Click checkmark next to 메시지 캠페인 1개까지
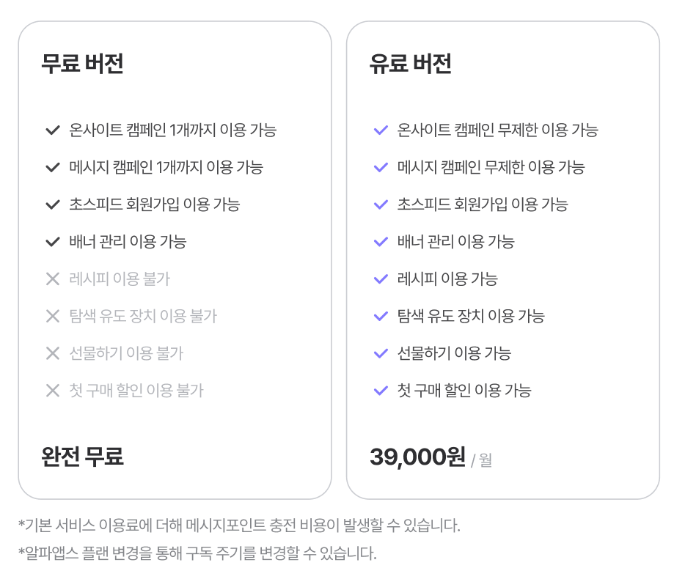This screenshot has height=579, width=674. click(x=53, y=168)
